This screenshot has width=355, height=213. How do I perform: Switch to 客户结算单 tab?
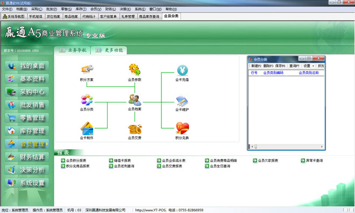click(109, 17)
